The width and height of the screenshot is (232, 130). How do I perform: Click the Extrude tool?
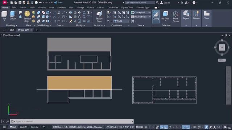[x=13, y=15]
